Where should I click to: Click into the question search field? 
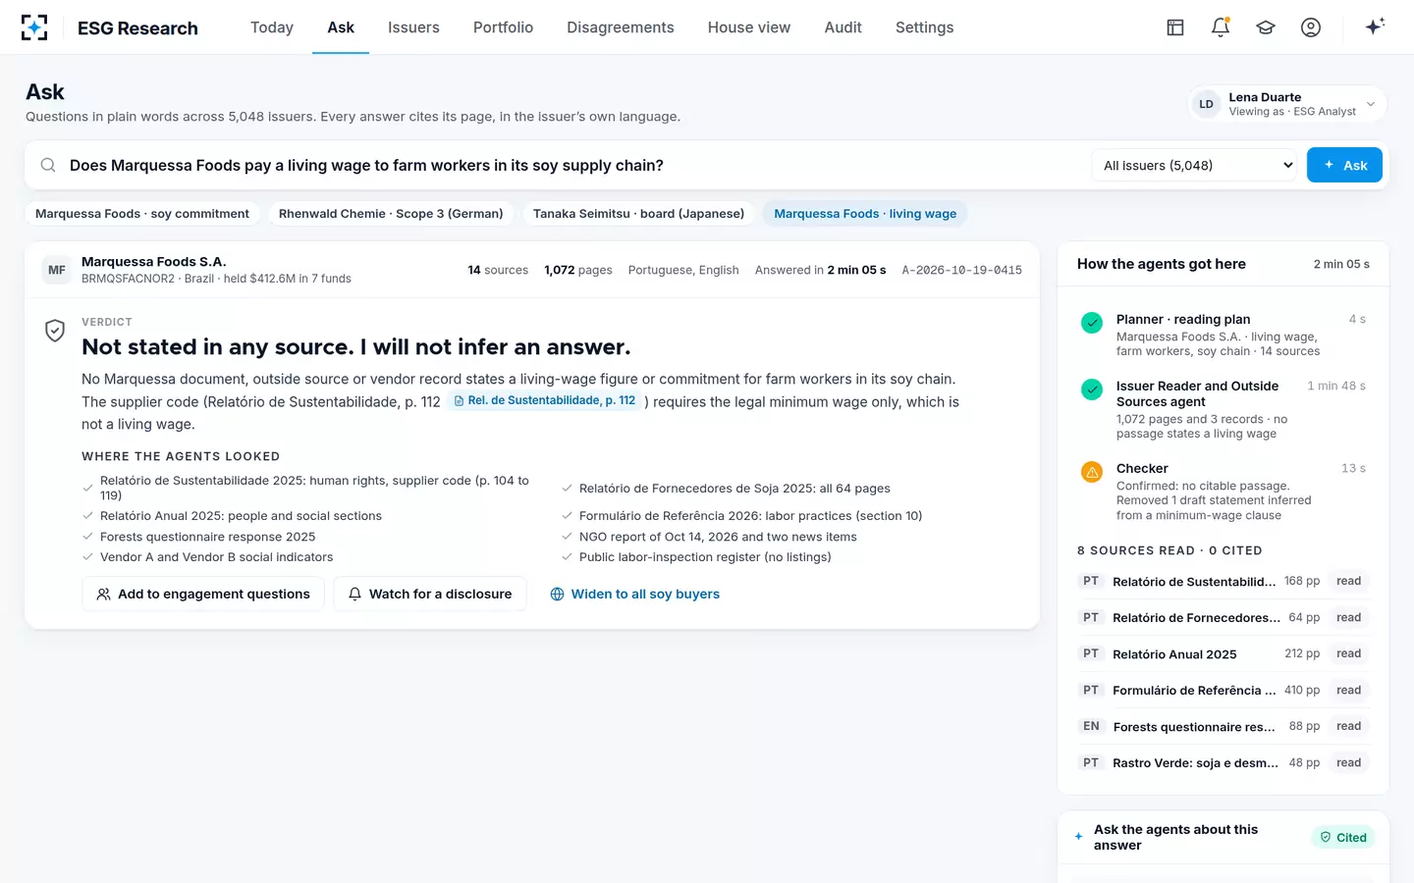pyautogui.click(x=574, y=165)
